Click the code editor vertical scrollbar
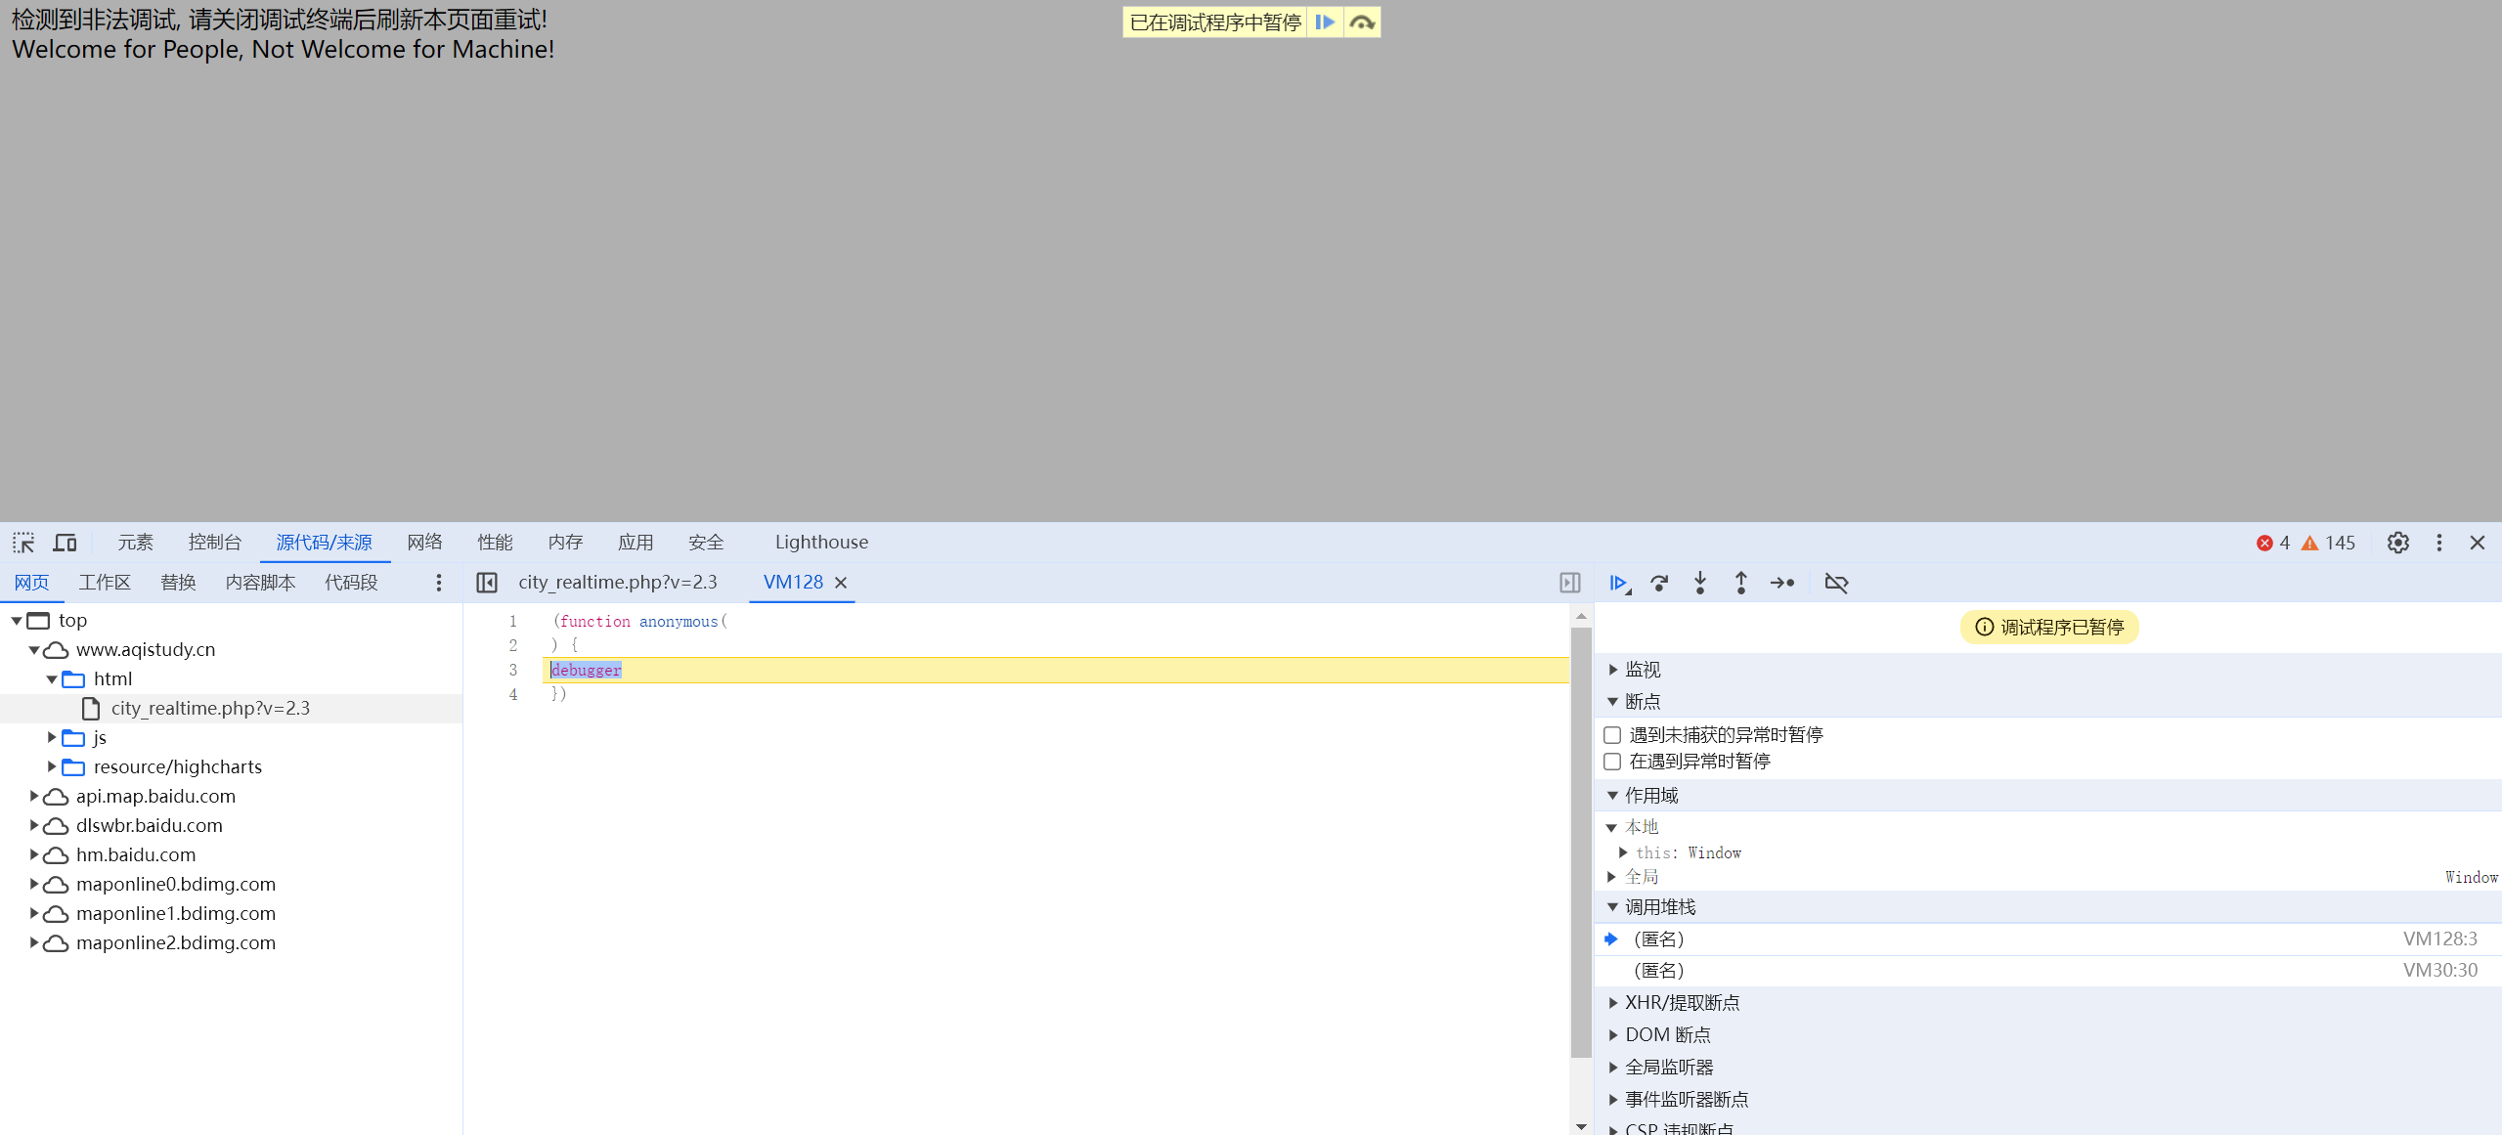 coord(1581,841)
